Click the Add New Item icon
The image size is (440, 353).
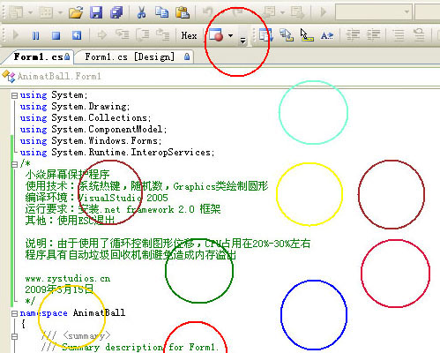click(x=46, y=12)
